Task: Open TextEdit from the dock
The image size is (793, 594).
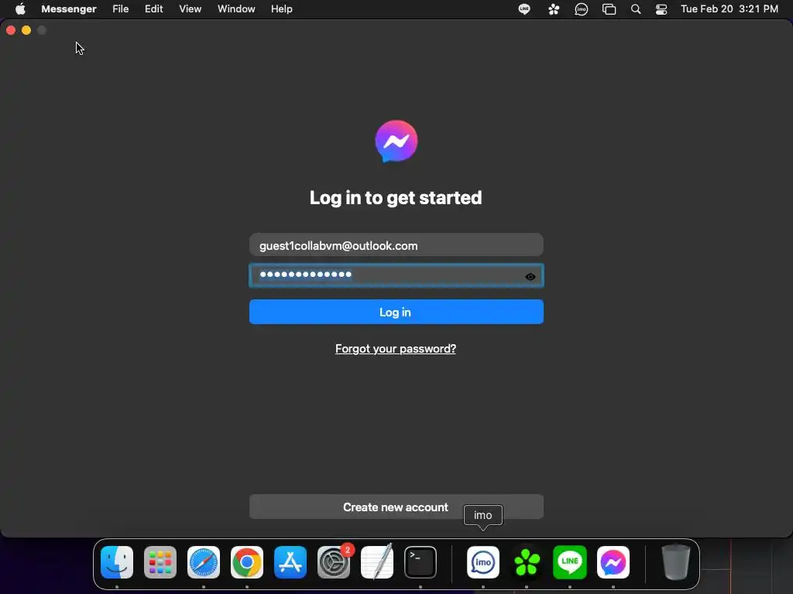Action: (x=377, y=562)
